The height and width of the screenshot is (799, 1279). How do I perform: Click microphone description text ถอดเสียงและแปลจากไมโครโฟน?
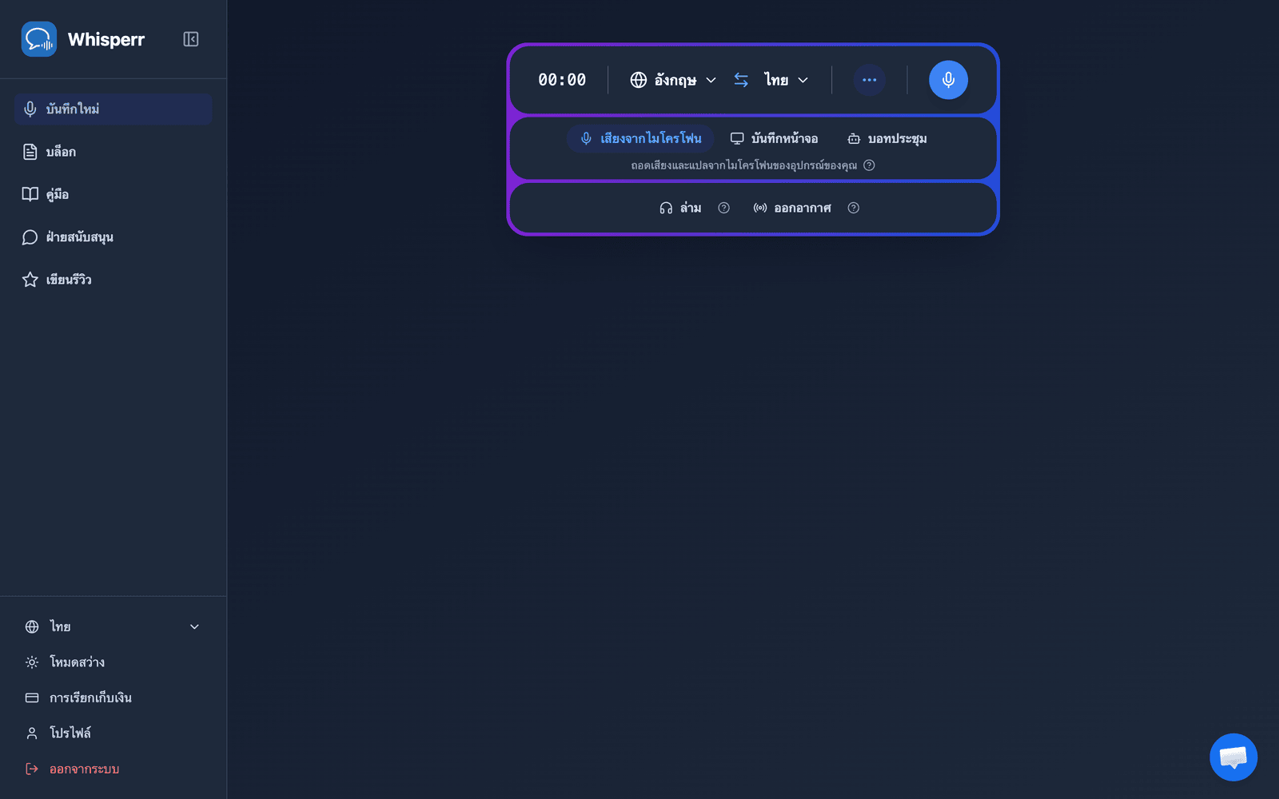point(743,165)
